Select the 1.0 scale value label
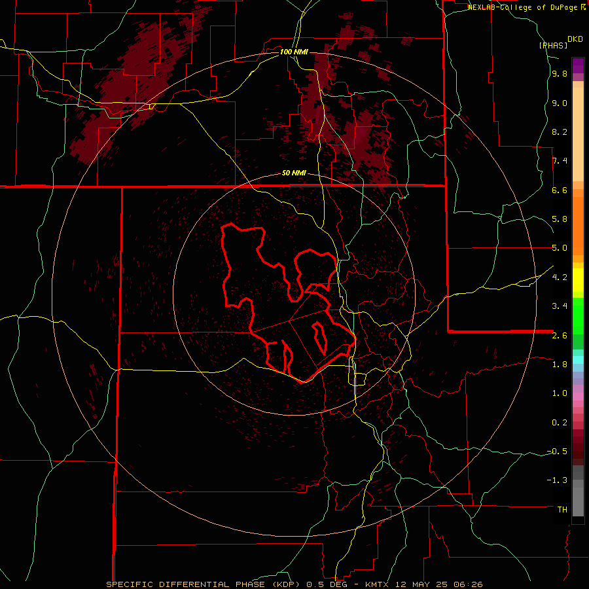Viewport: 589px width, 589px height. [x=560, y=393]
